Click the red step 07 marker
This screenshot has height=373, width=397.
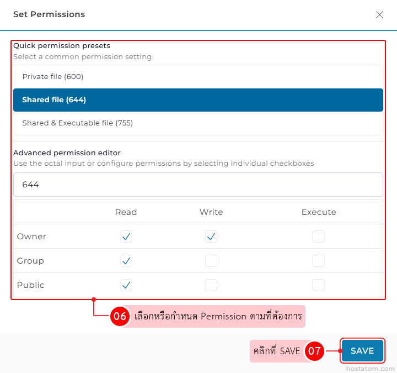pos(314,351)
